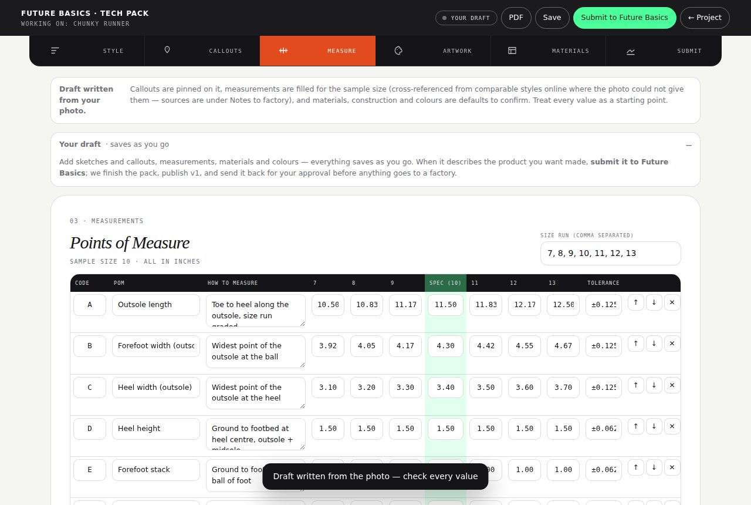Move row E Forefoot stack down
Image resolution: width=751 pixels, height=505 pixels.
[x=654, y=467]
